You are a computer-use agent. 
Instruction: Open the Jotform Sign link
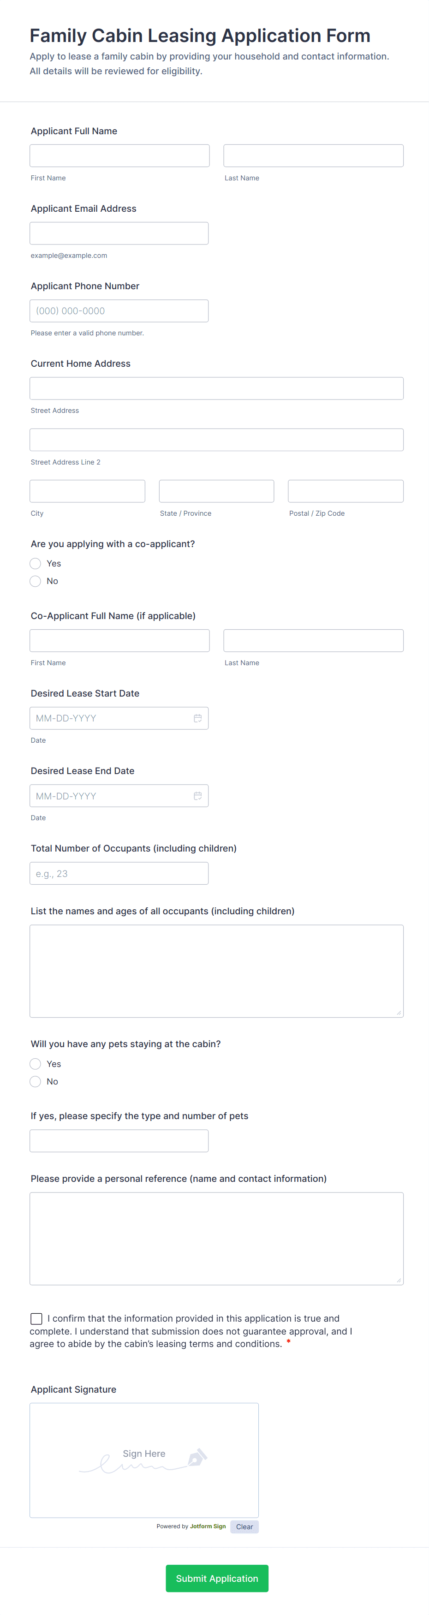(208, 1526)
